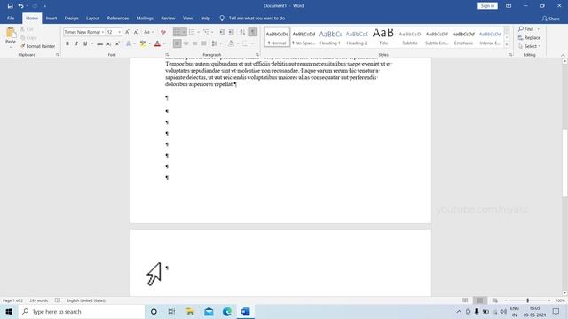Image resolution: width=568 pixels, height=319 pixels.
Task: Open Task View on the taskbar
Action: (x=171, y=311)
